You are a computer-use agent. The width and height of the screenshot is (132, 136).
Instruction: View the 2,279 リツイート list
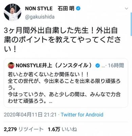(x=24, y=129)
